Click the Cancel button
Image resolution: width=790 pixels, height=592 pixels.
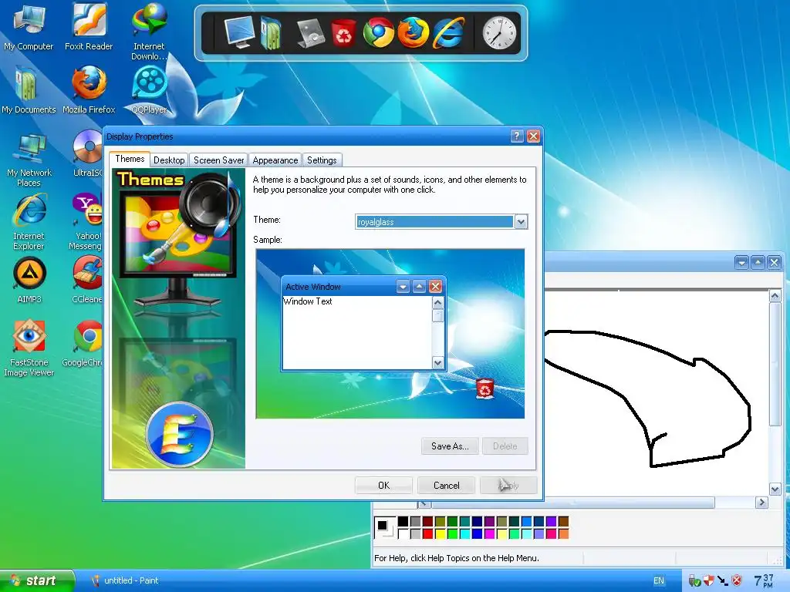[447, 486]
